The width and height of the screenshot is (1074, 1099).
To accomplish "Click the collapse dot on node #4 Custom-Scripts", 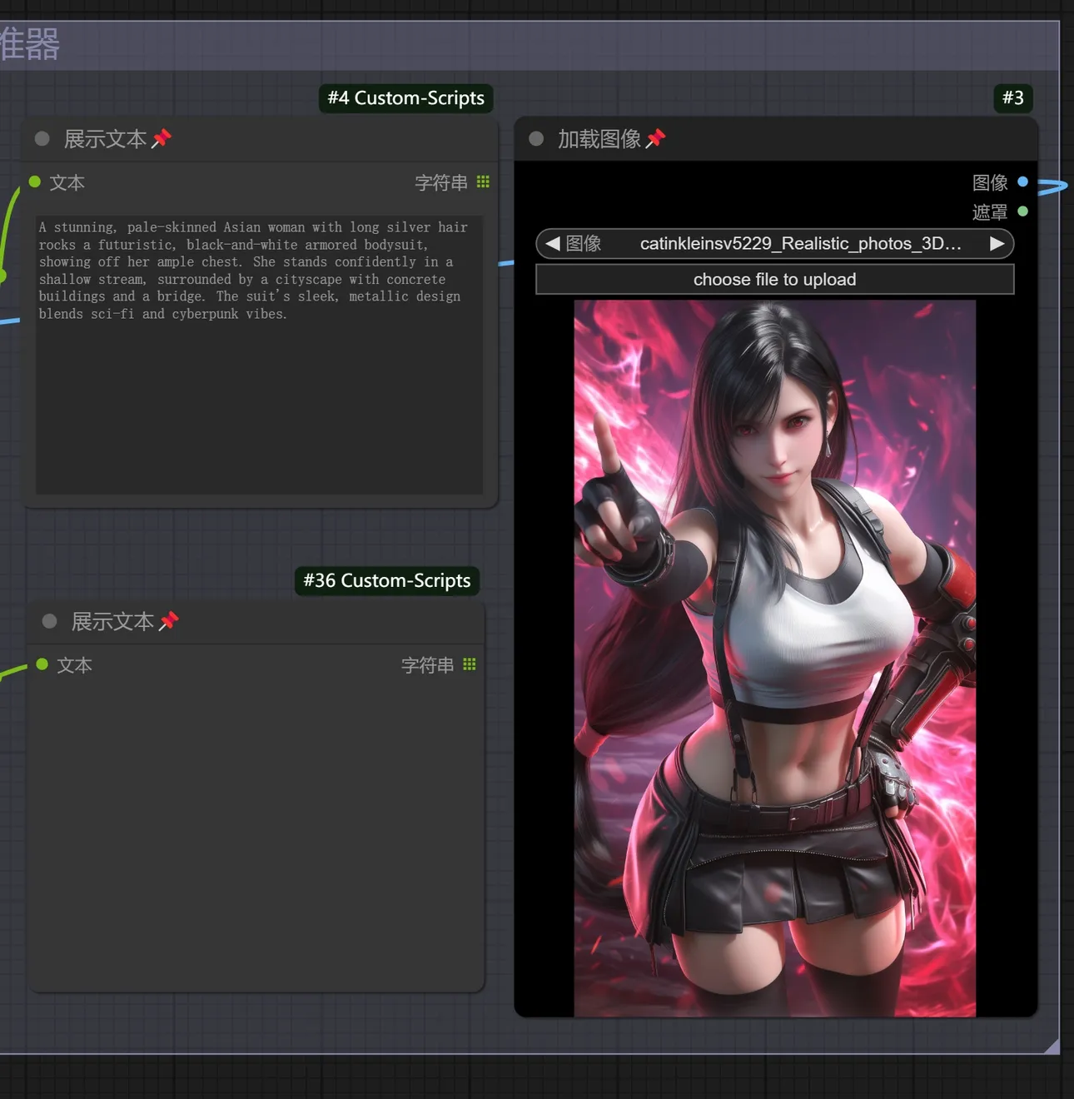I will [42, 139].
